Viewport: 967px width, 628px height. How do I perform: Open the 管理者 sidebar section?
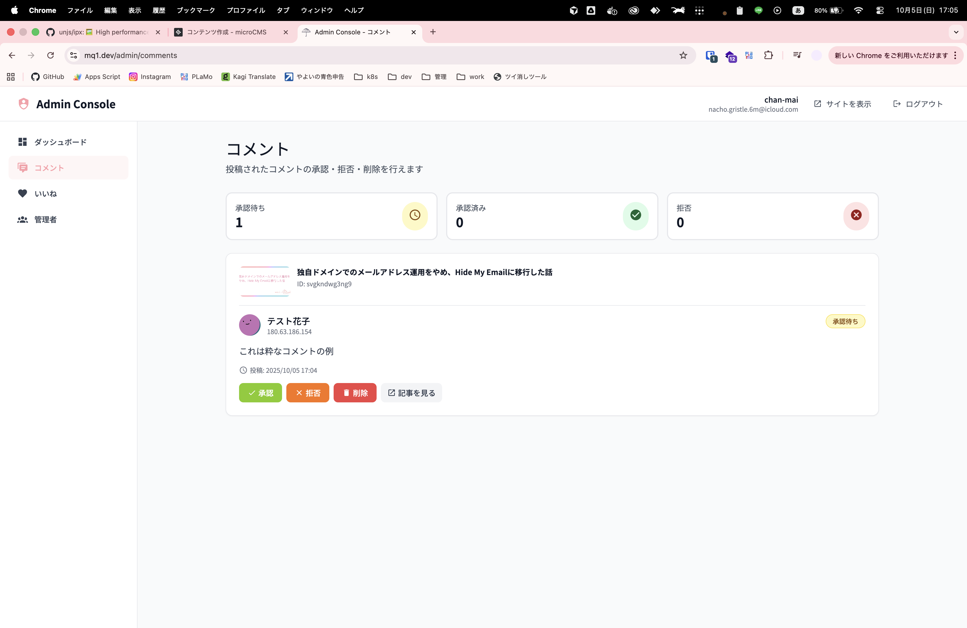tap(45, 220)
